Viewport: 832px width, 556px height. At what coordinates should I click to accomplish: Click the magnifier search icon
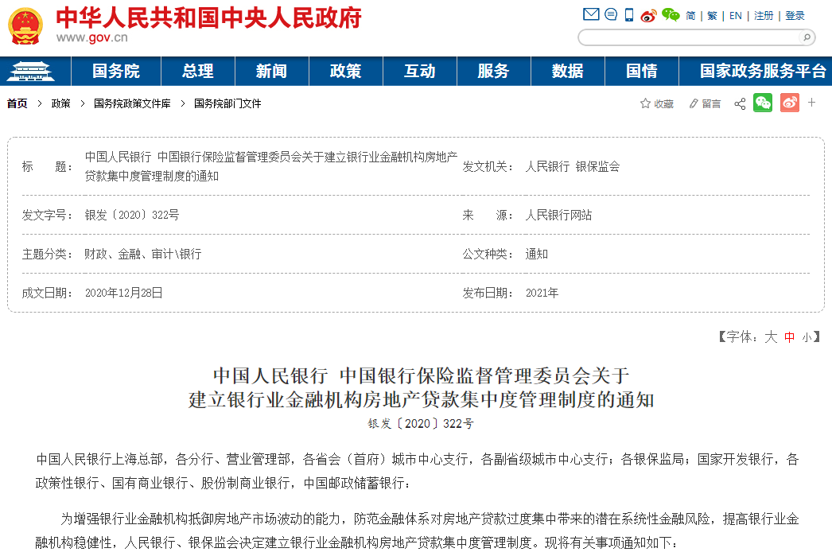(806, 37)
